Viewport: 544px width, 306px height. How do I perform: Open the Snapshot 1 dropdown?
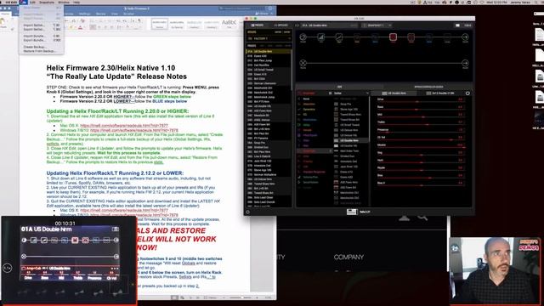click(x=377, y=25)
